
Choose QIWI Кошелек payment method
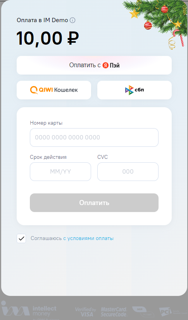tap(54, 90)
